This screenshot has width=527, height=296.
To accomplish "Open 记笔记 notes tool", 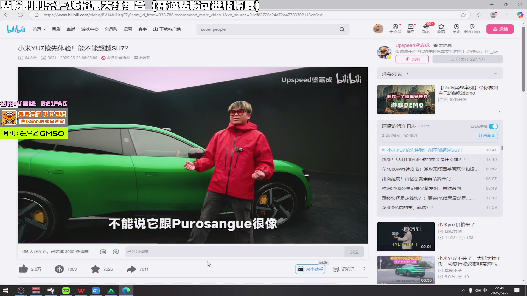I will (x=344, y=269).
